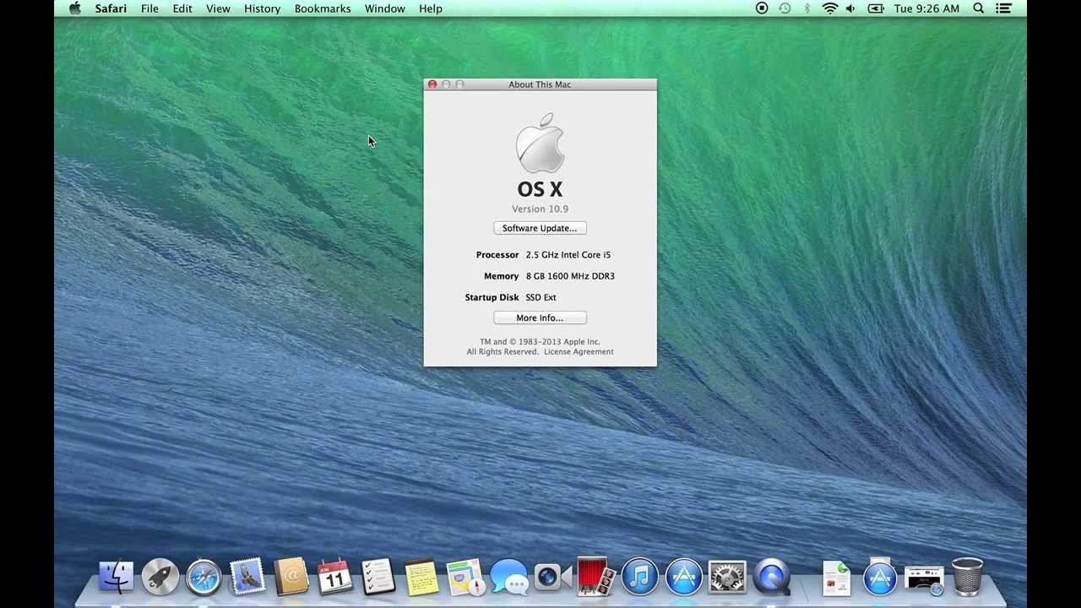
Task: Open App Store icon next to iTunes
Action: click(x=684, y=578)
